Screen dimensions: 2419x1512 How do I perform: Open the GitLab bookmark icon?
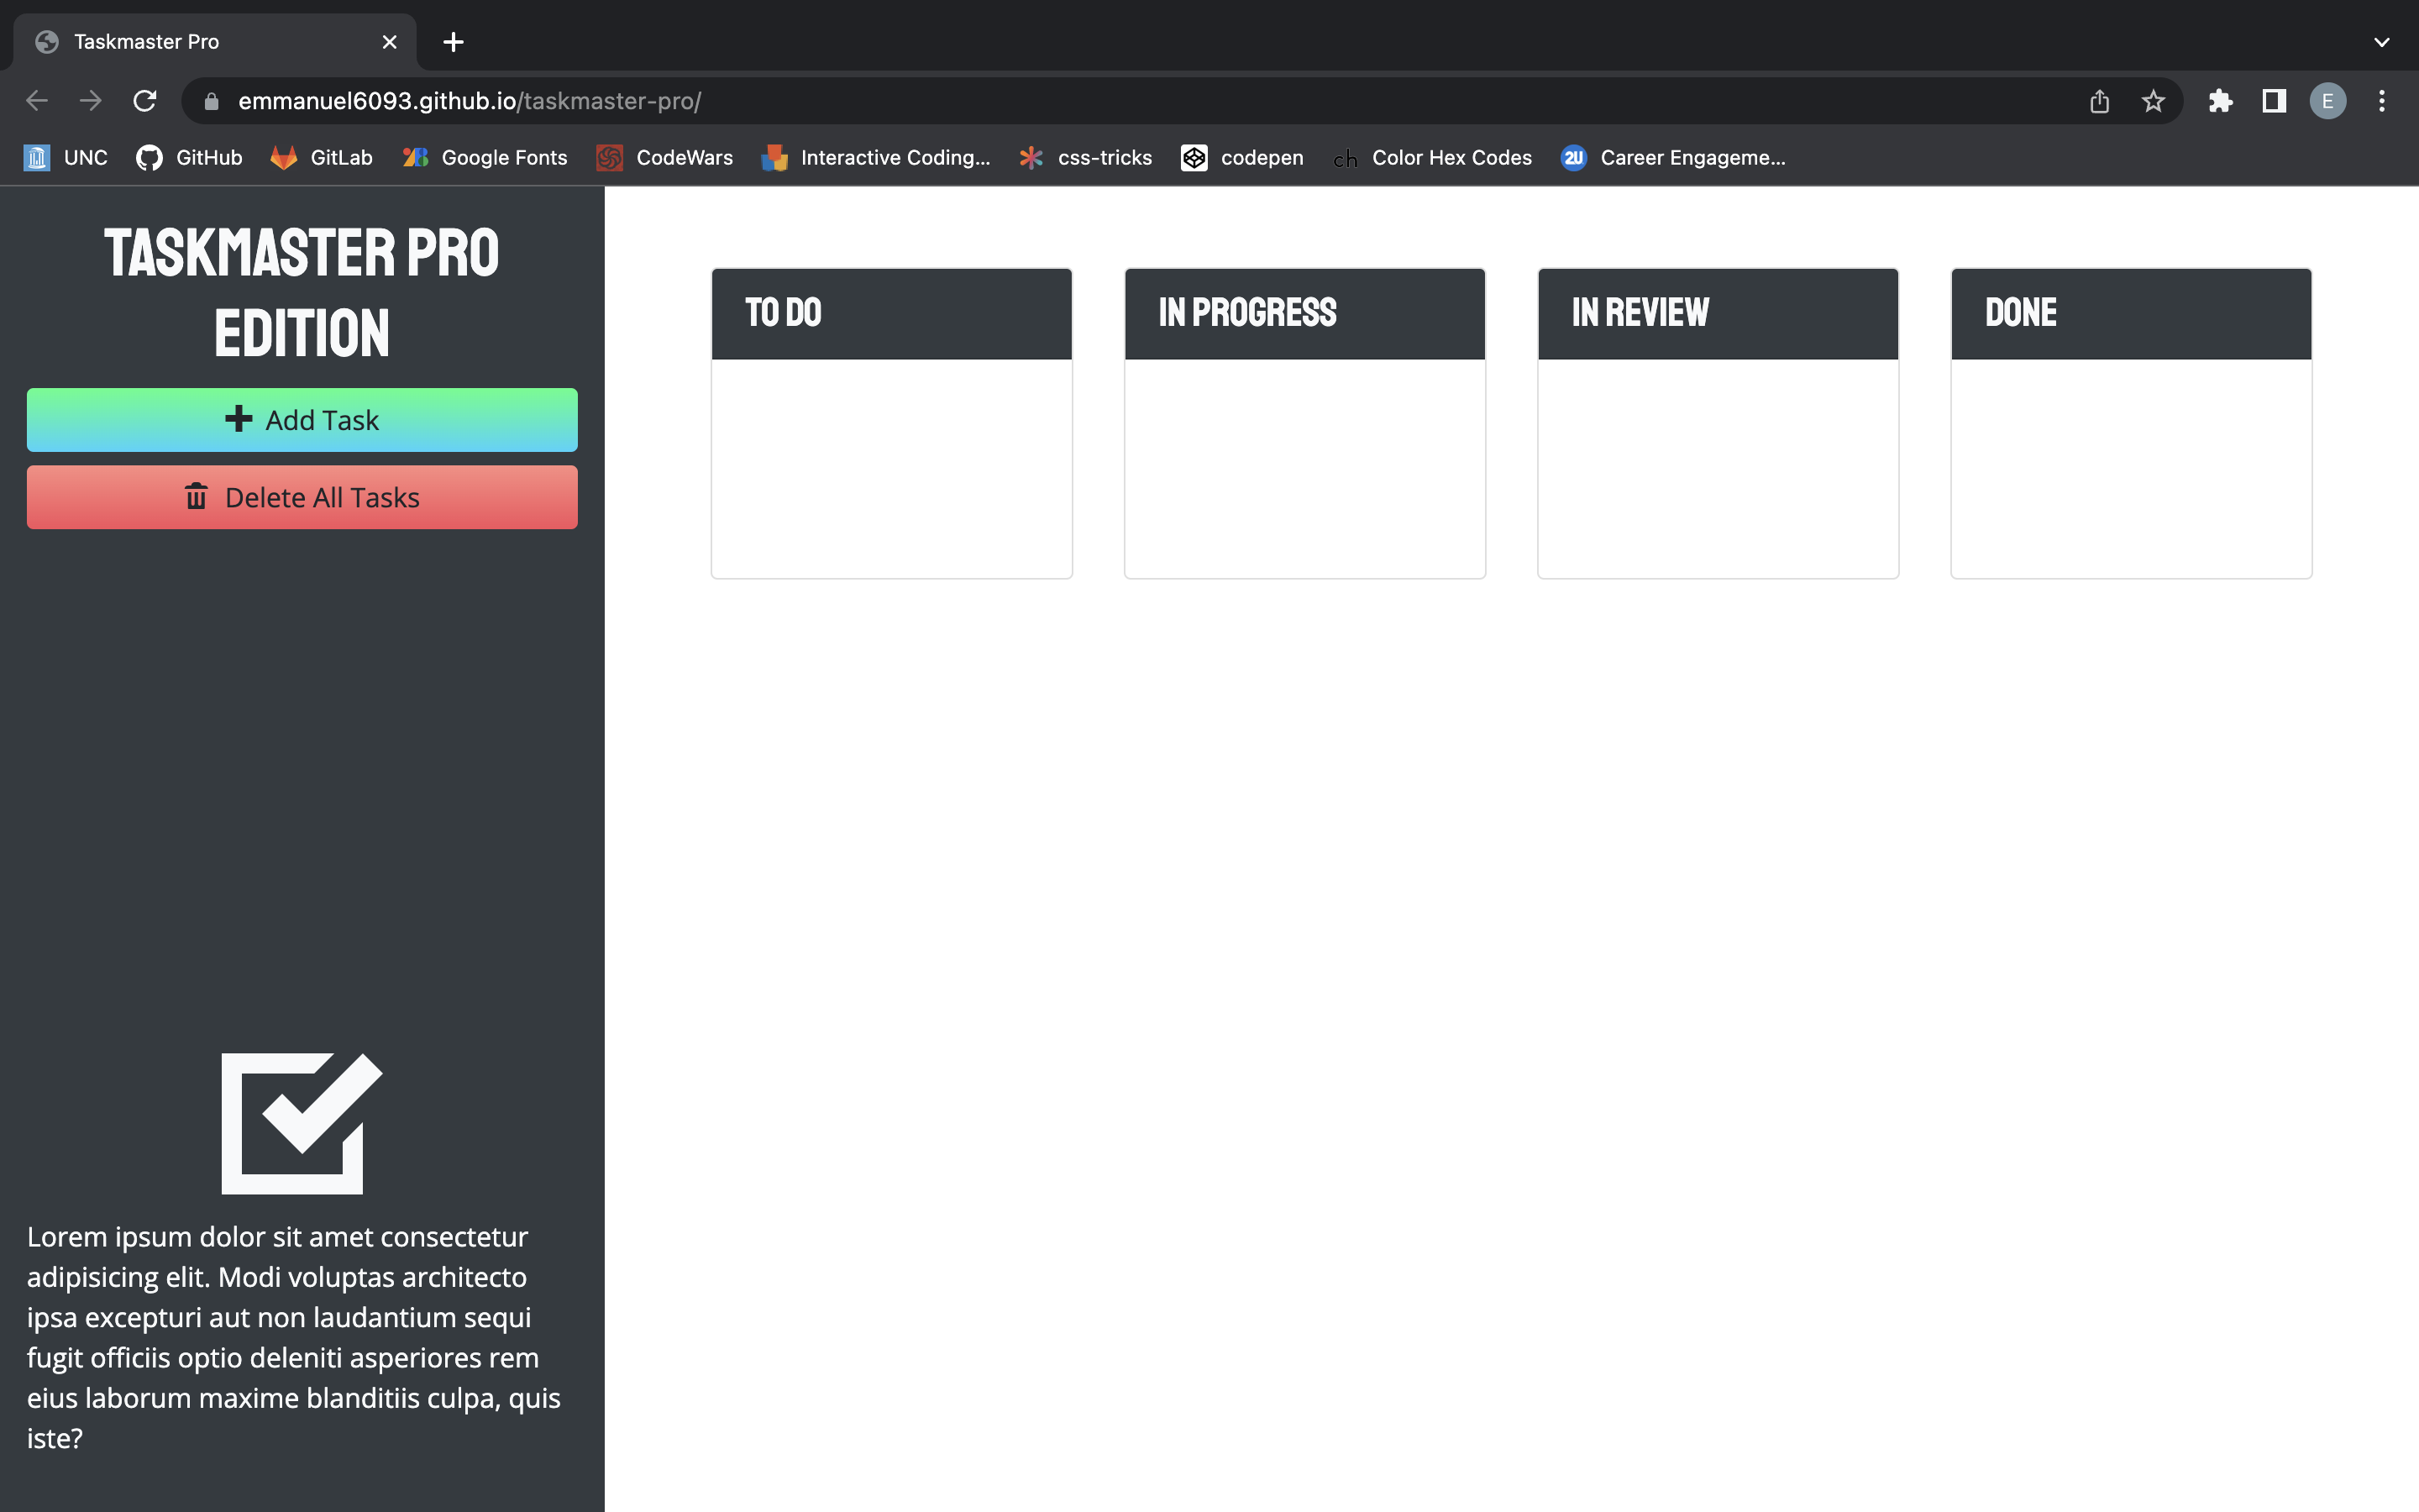283,157
